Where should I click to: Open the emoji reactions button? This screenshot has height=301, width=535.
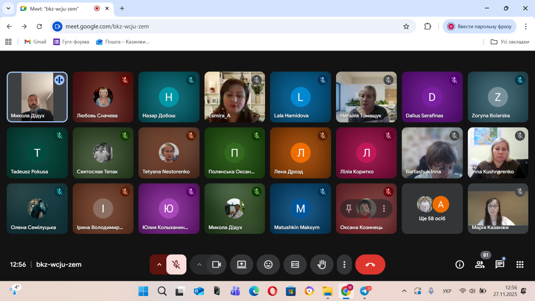[x=268, y=264]
